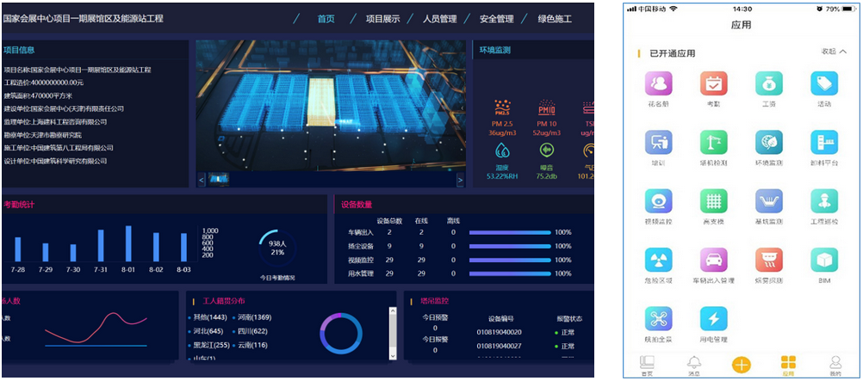Open the 花名册 roster app icon

coord(658,83)
